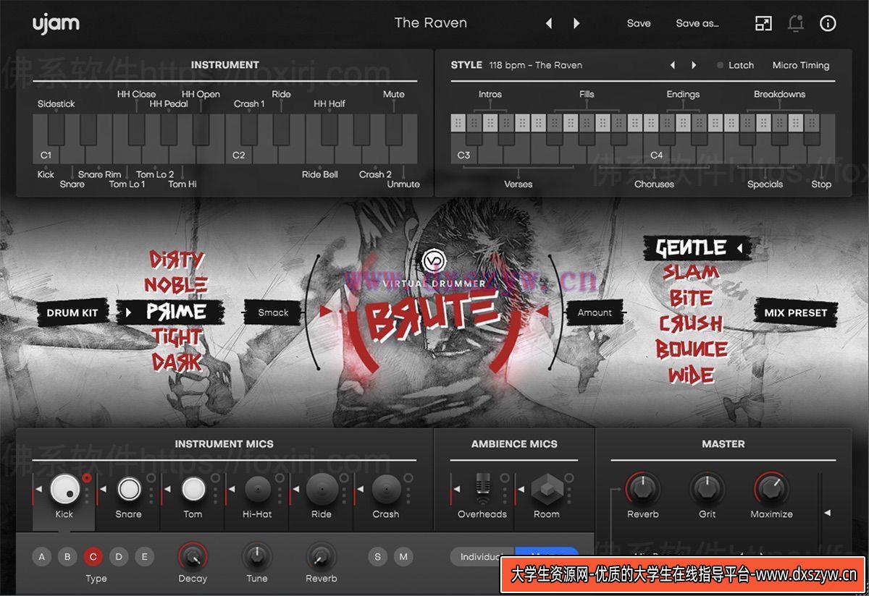Switch output to Individual
This screenshot has height=596, width=869.
482,557
